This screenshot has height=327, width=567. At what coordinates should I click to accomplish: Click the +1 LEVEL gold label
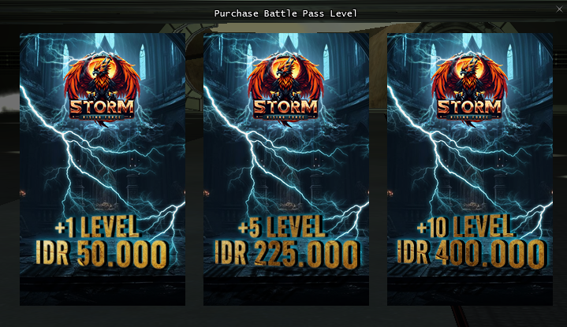tap(96, 227)
